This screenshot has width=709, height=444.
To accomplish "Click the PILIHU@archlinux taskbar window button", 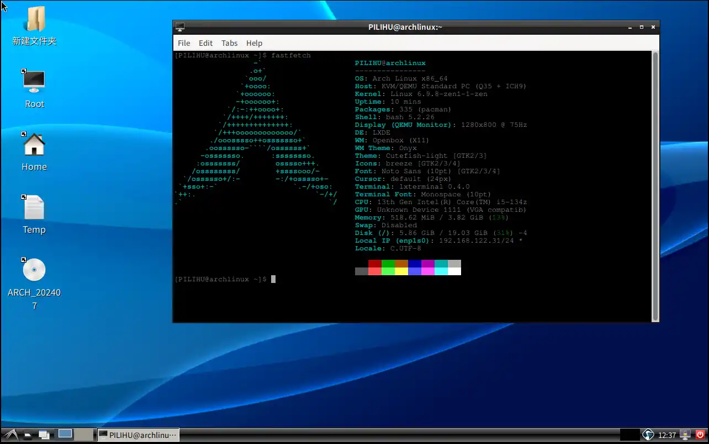I will coord(138,435).
